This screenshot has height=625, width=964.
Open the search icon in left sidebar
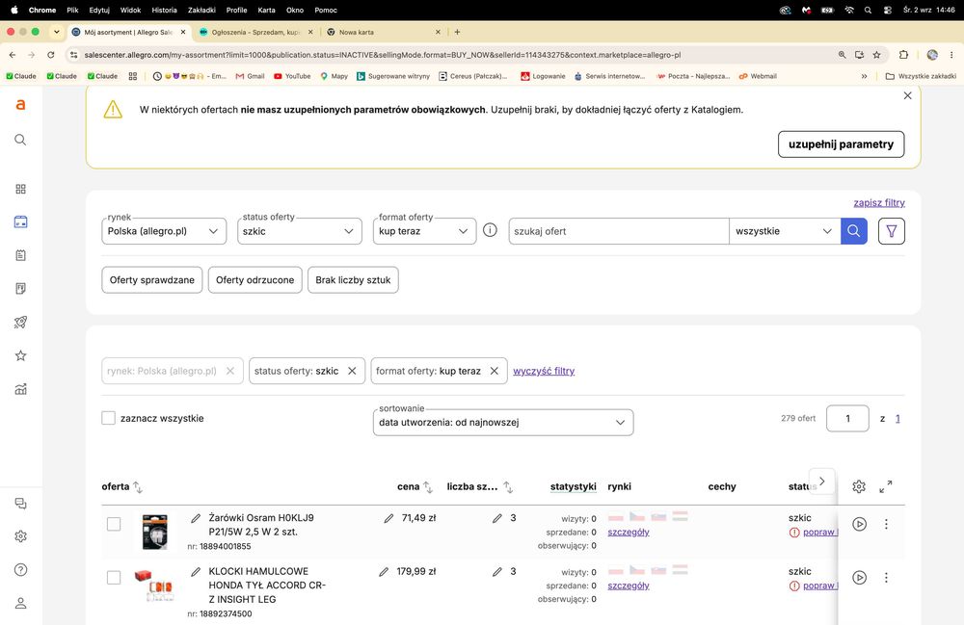20,140
